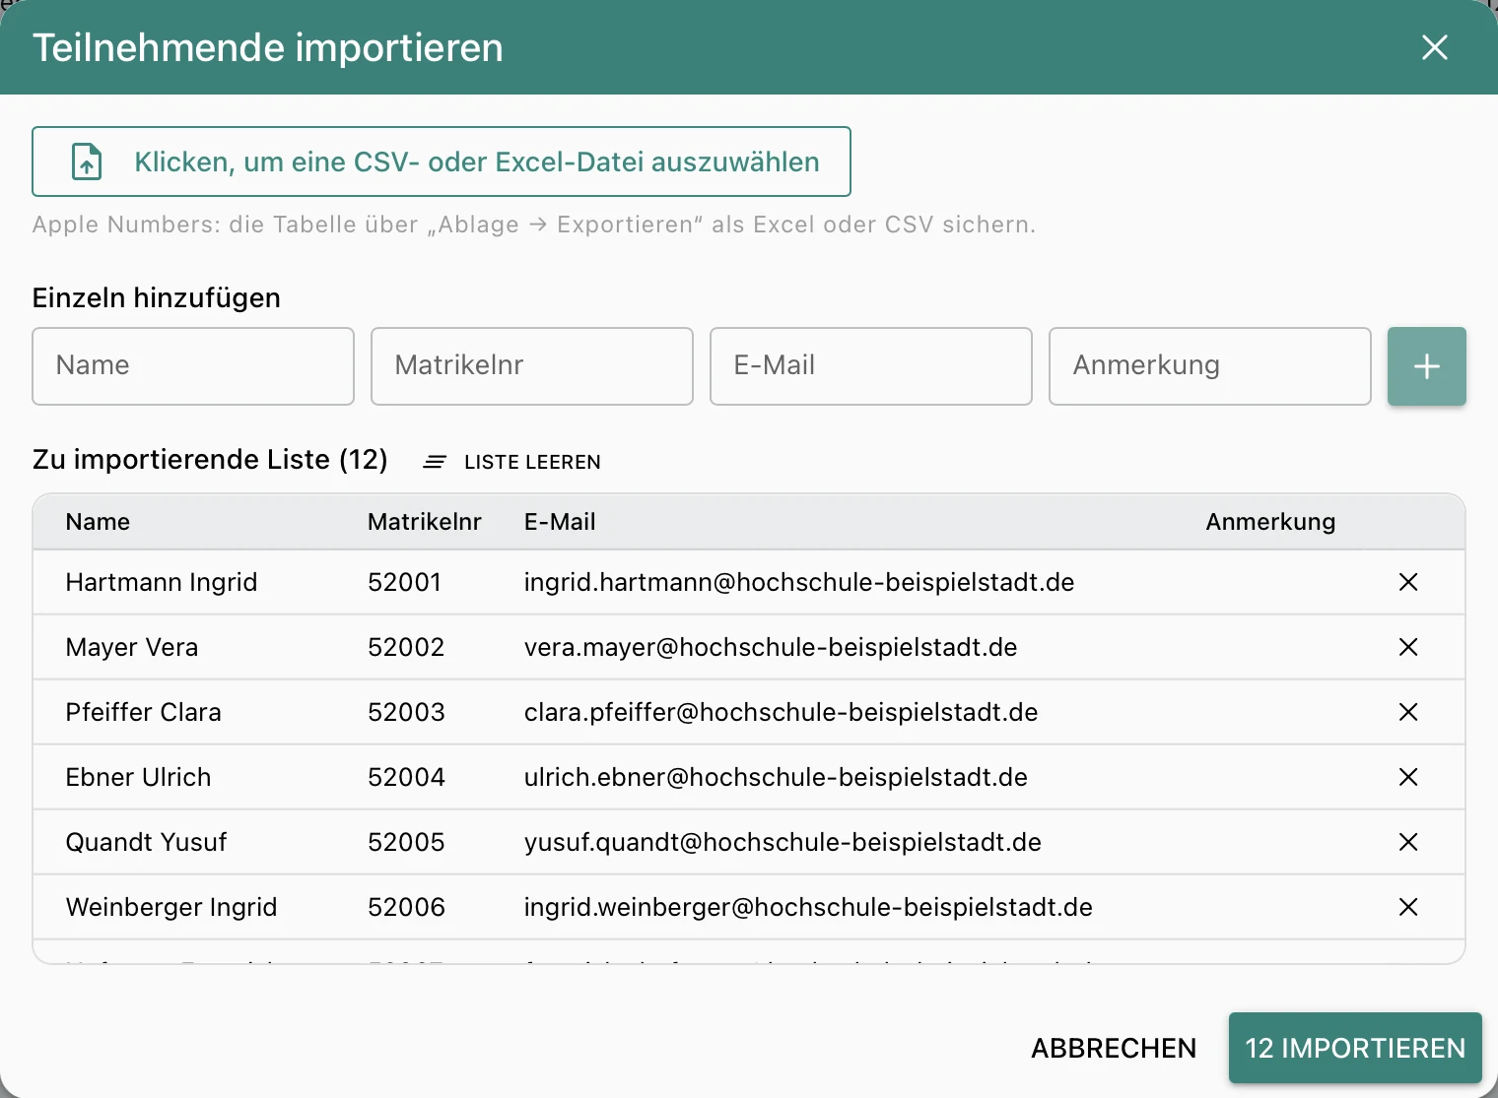Image resolution: width=1498 pixels, height=1098 pixels.
Task: Click ABBRECHEN to cancel the import
Action: click(x=1114, y=1048)
